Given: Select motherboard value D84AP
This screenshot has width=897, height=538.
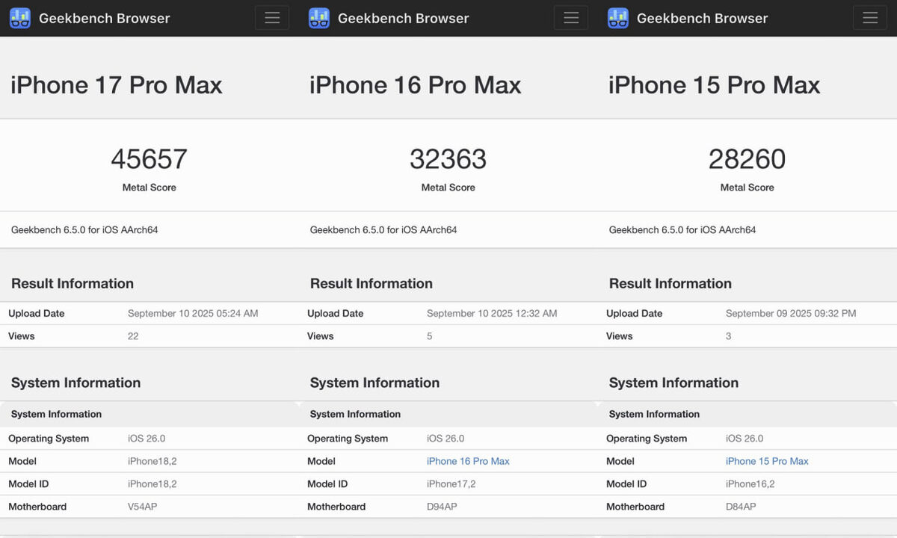Looking at the screenshot, I should click(x=741, y=507).
